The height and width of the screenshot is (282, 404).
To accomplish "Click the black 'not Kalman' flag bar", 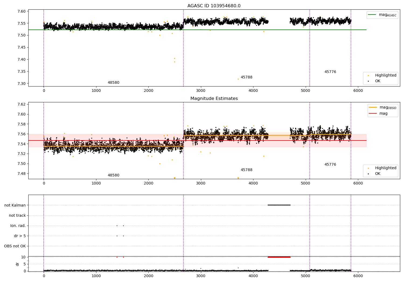I will (279, 205).
